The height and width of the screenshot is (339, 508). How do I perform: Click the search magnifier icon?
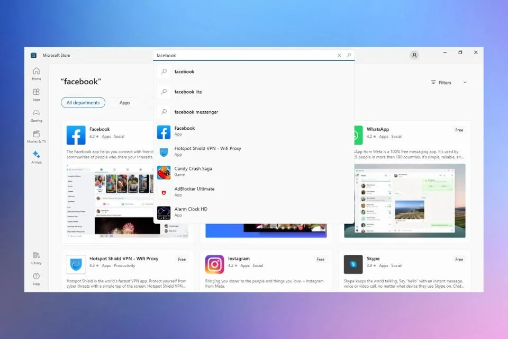349,55
